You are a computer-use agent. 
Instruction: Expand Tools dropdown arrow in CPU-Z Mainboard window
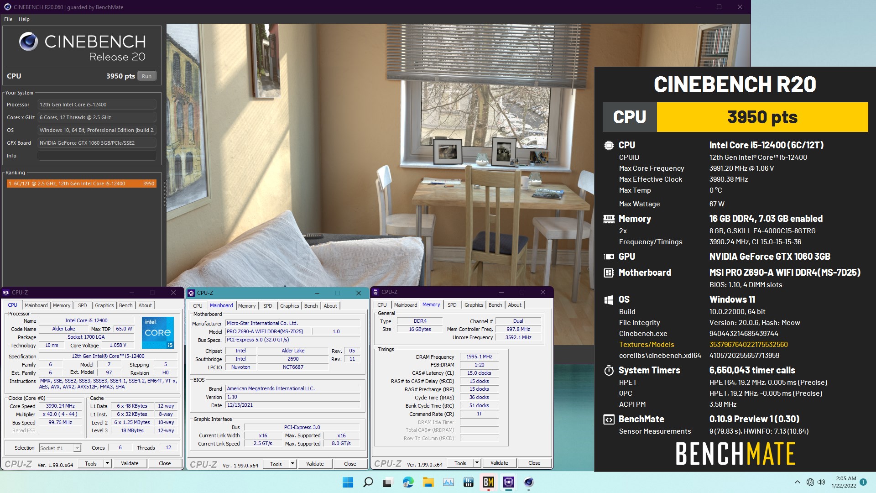pos(292,464)
